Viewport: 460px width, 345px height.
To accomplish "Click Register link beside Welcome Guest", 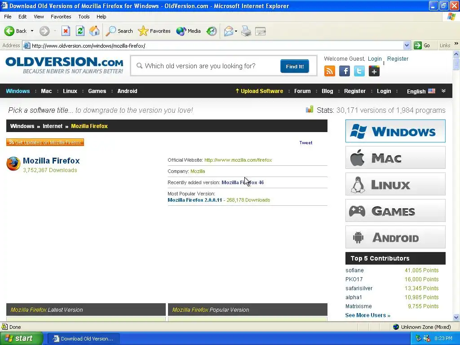I will point(398,59).
